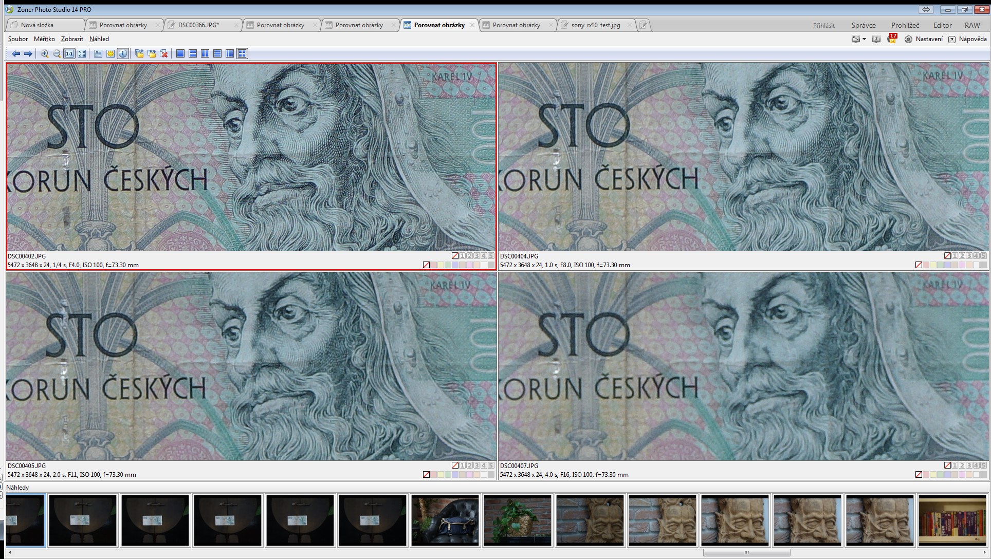Viewport: 991px width, 559px height.
Task: Select the DSC00405.JPG comparison image
Action: (x=251, y=366)
